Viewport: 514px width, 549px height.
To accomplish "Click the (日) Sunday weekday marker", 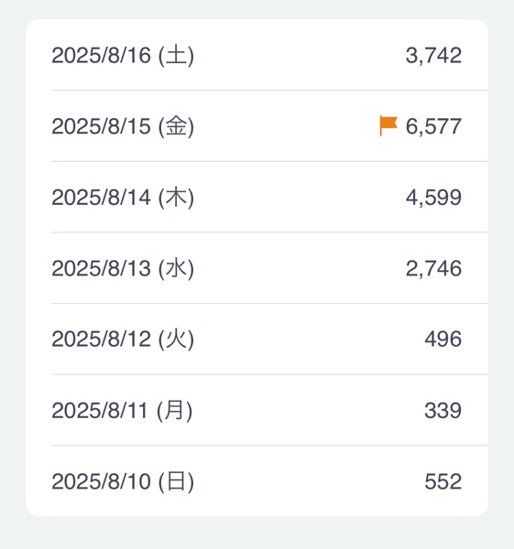I will (x=176, y=482).
